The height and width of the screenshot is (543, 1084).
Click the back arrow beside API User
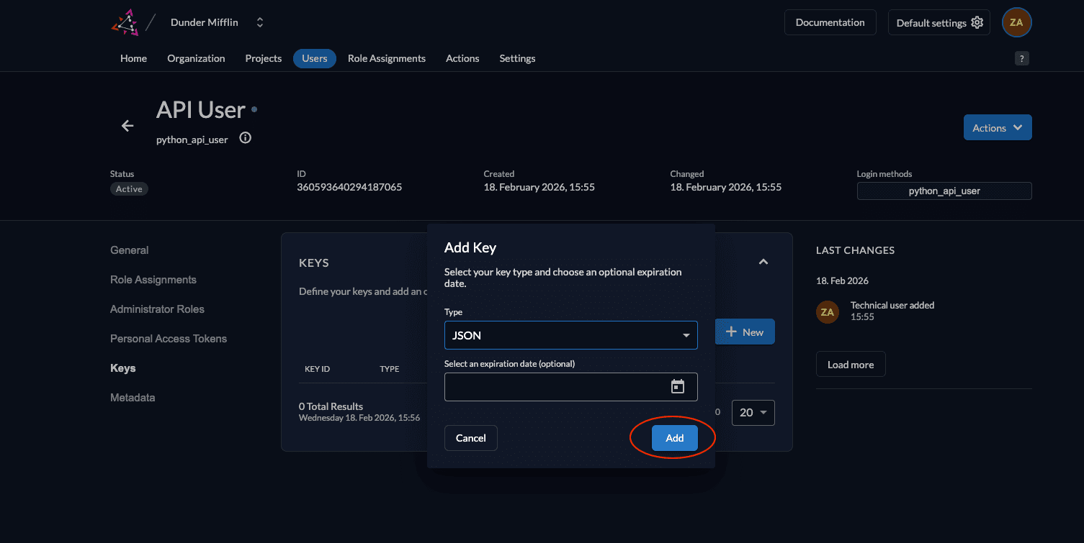[127, 126]
